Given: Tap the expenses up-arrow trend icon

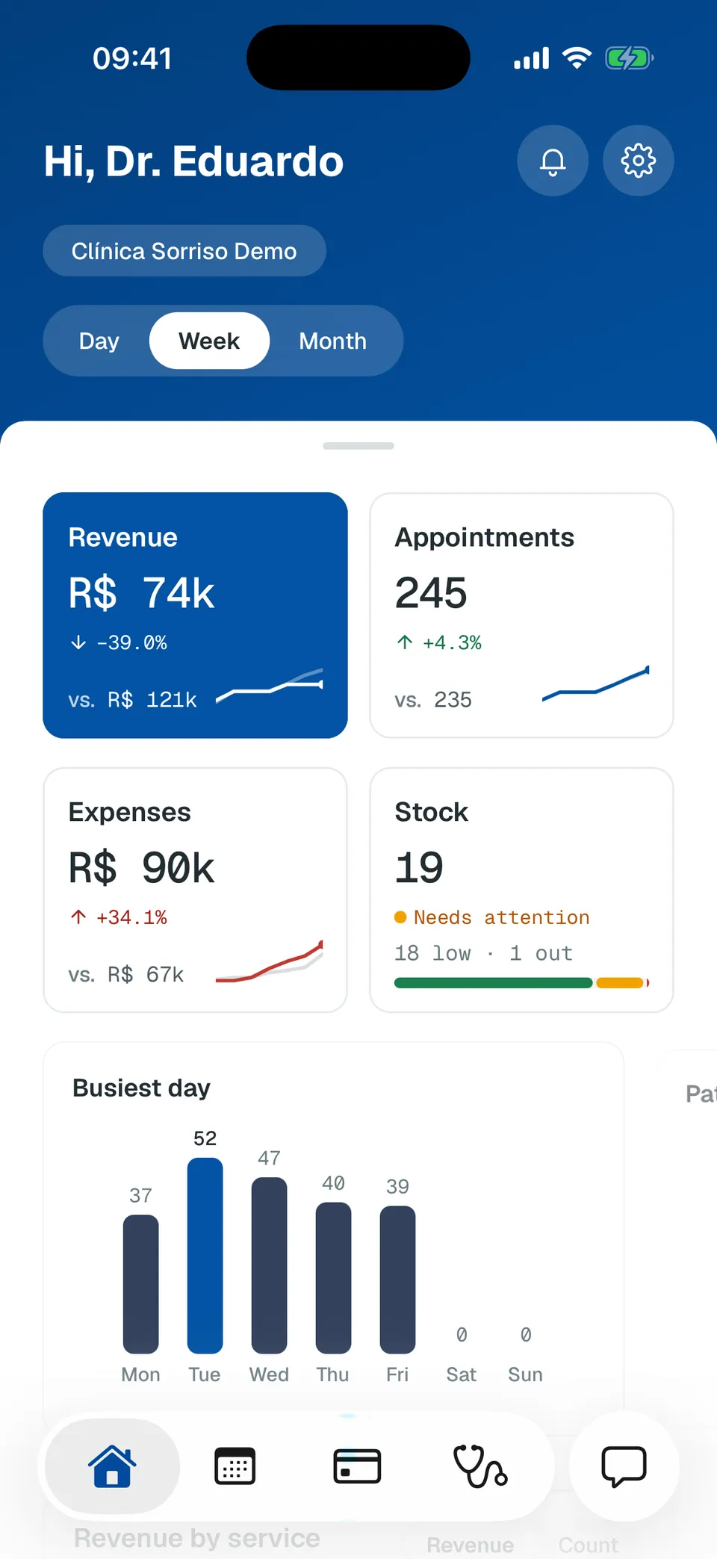Looking at the screenshot, I should tap(78, 917).
